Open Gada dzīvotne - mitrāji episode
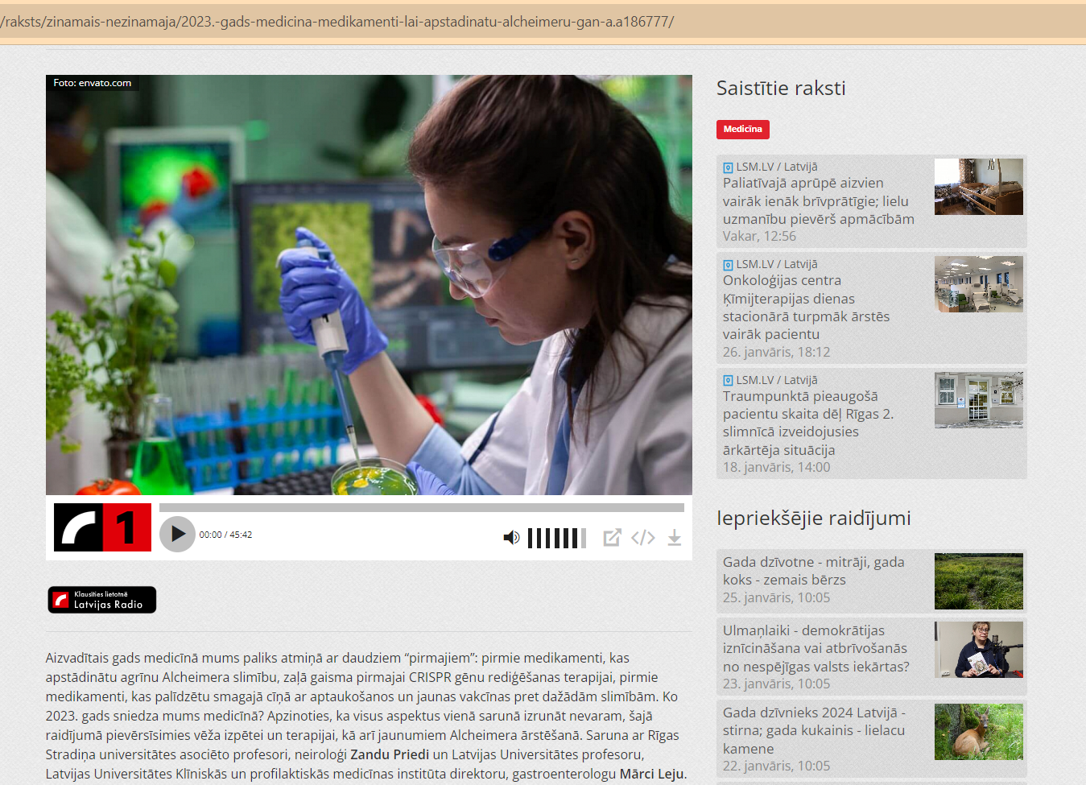The image size is (1086, 785). pos(813,571)
